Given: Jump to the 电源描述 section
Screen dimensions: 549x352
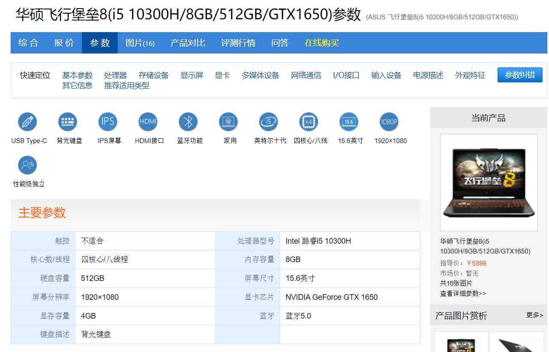Looking at the screenshot, I should pyautogui.click(x=428, y=75).
